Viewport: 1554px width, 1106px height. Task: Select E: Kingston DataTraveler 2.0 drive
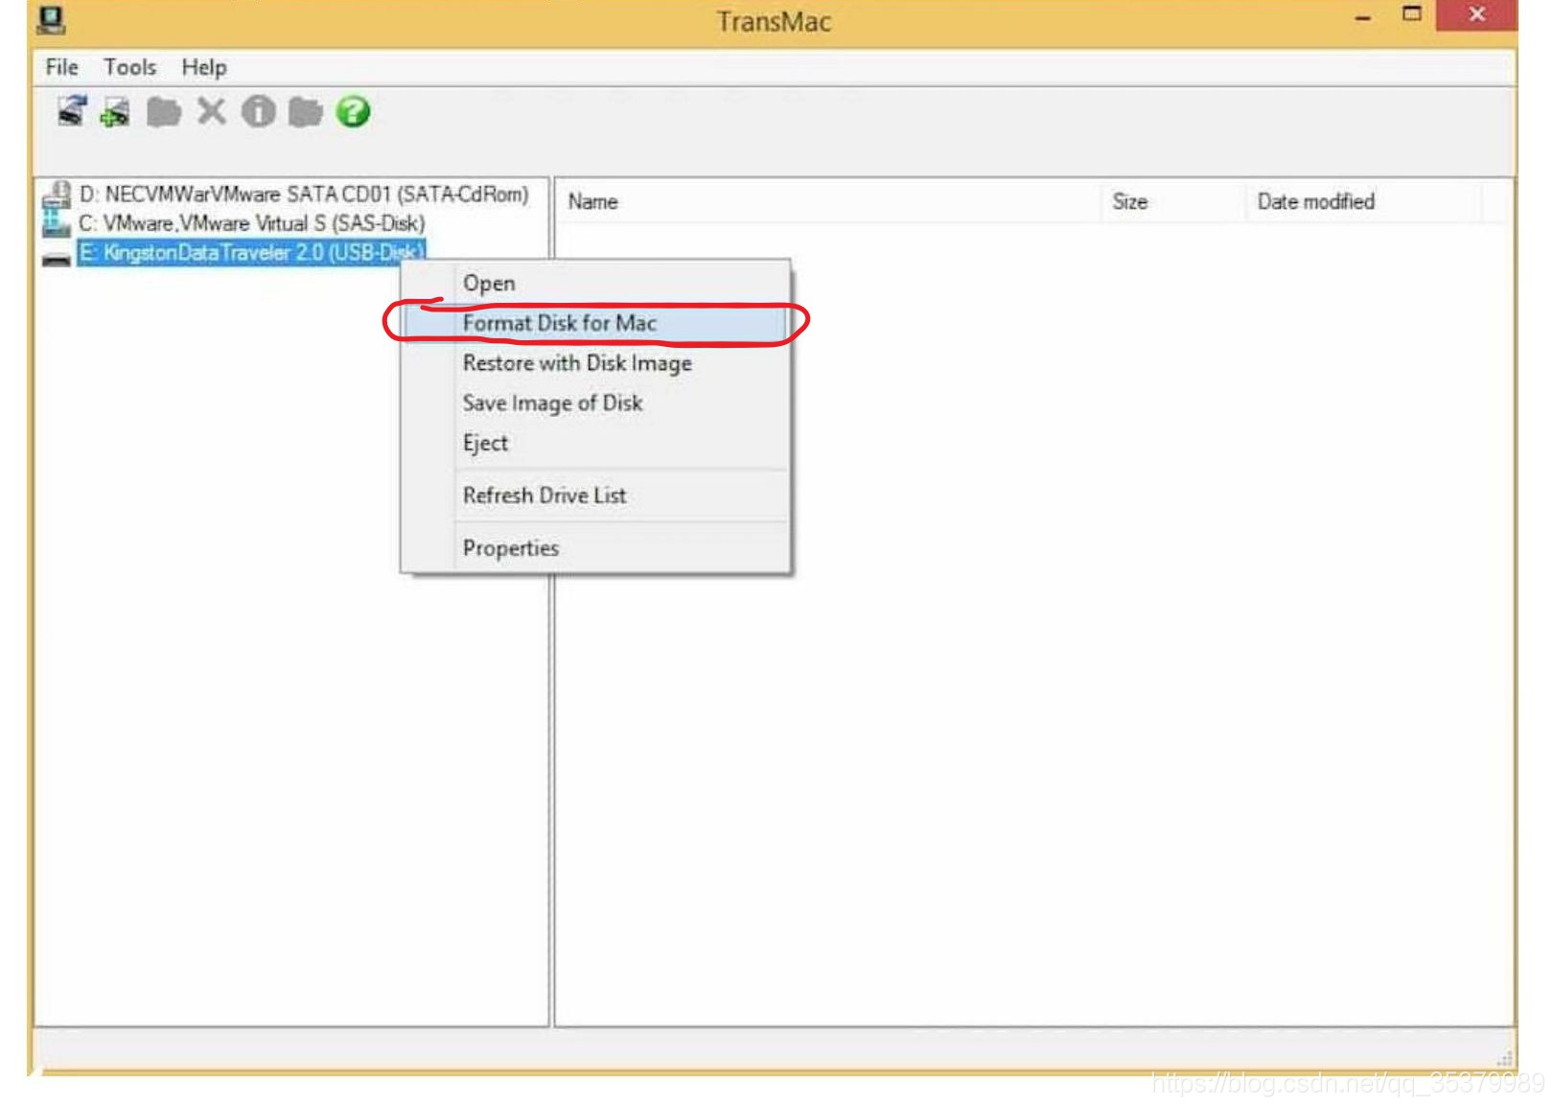(x=251, y=253)
